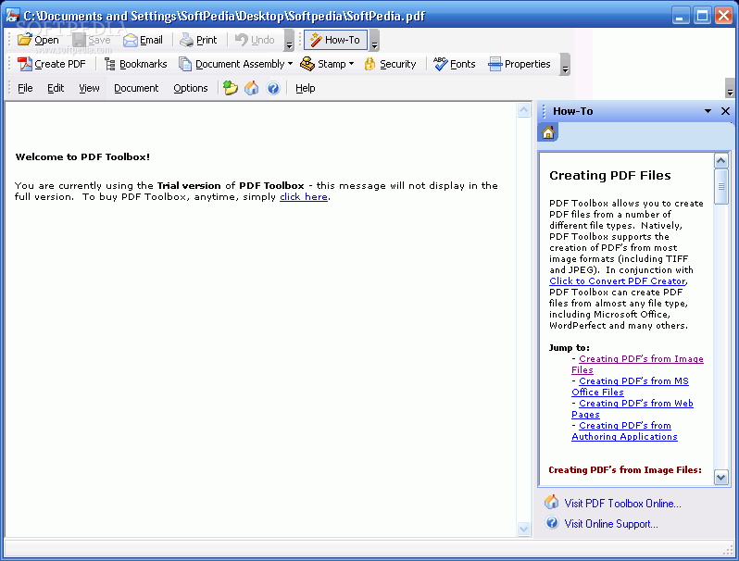Click document view scroll up arrow
739x561 pixels.
pos(523,110)
